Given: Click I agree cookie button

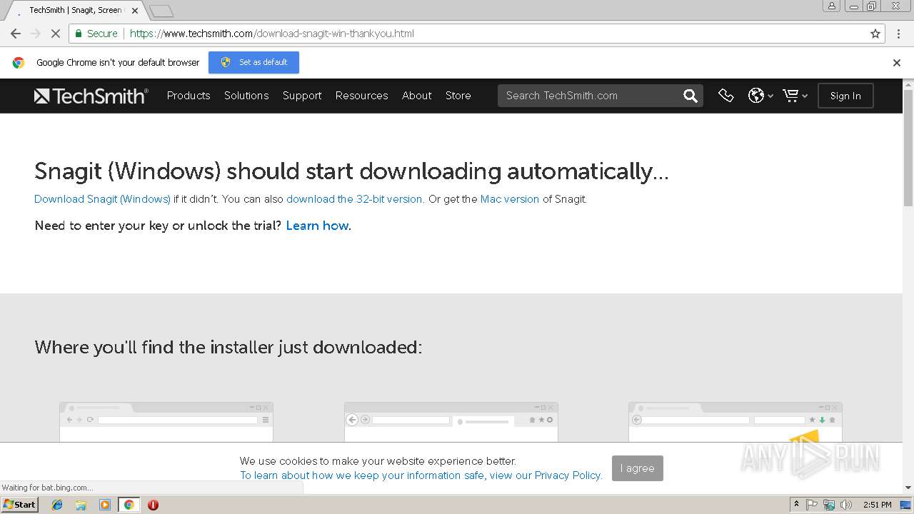Looking at the screenshot, I should 638,468.
